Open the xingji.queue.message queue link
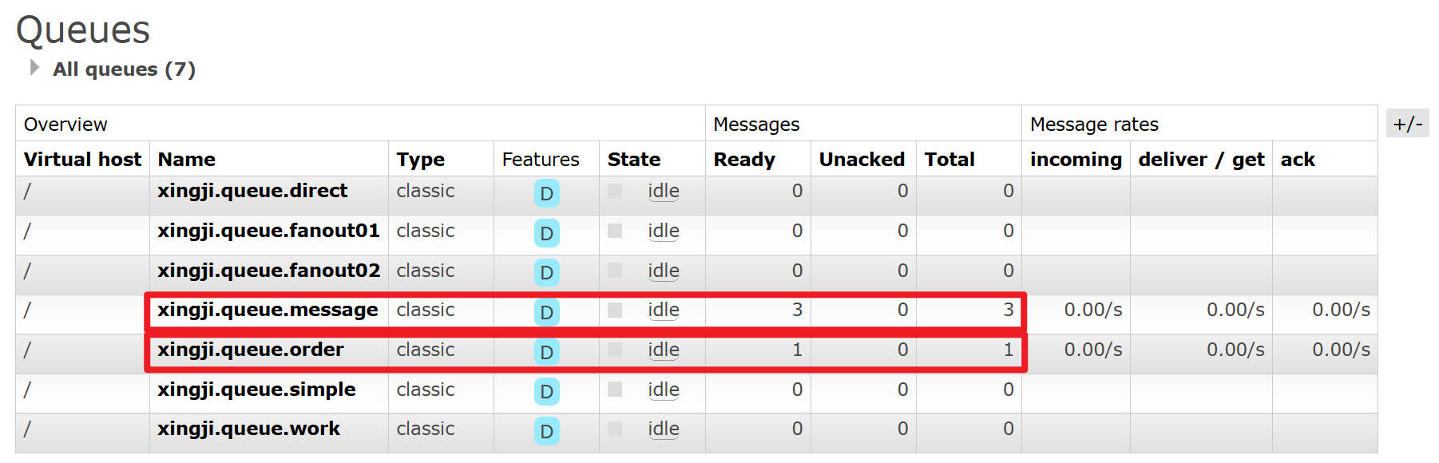1439x463 pixels. tap(268, 310)
